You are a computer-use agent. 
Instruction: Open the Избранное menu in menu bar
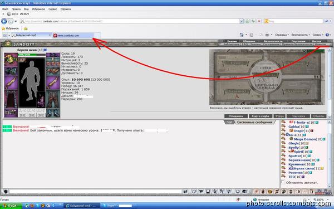(x=38, y=9)
